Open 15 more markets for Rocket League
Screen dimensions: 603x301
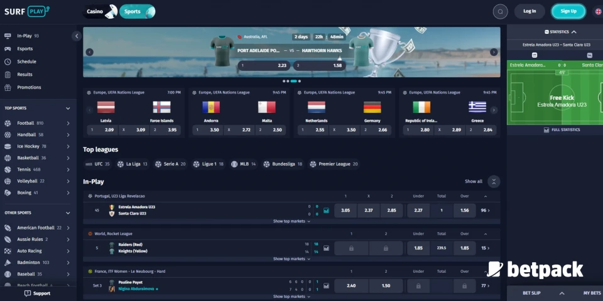point(486,248)
